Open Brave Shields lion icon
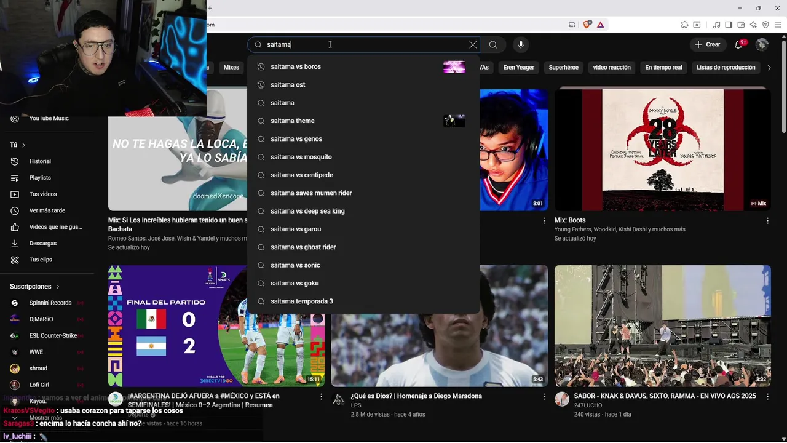The width and height of the screenshot is (787, 443). (587, 25)
